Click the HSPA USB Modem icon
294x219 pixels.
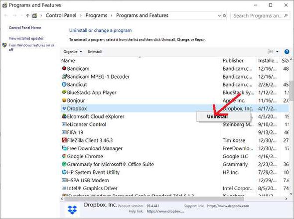tap(64, 180)
